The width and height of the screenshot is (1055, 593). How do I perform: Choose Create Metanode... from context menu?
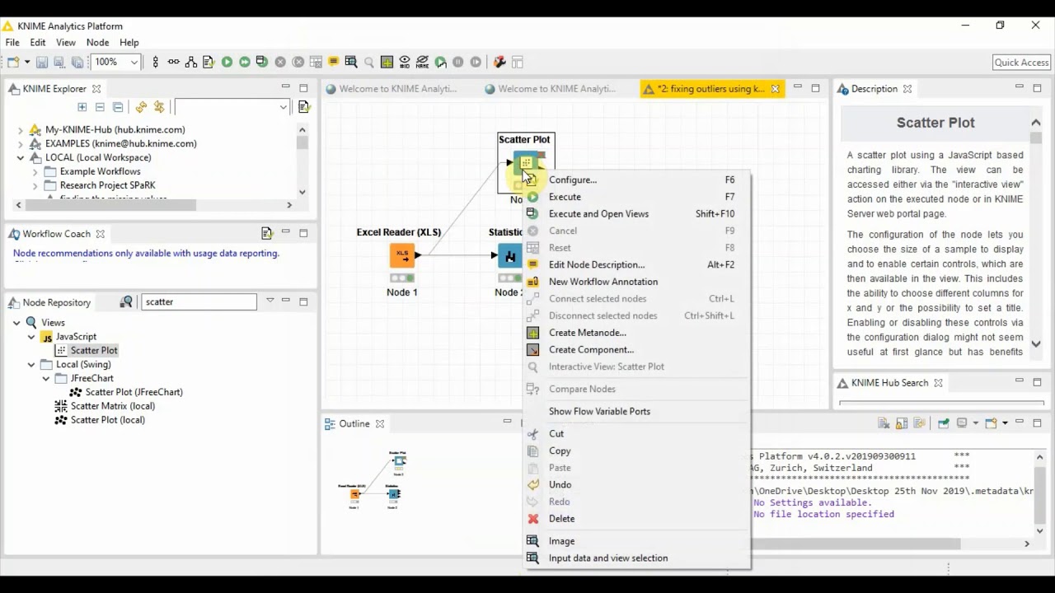click(637, 333)
